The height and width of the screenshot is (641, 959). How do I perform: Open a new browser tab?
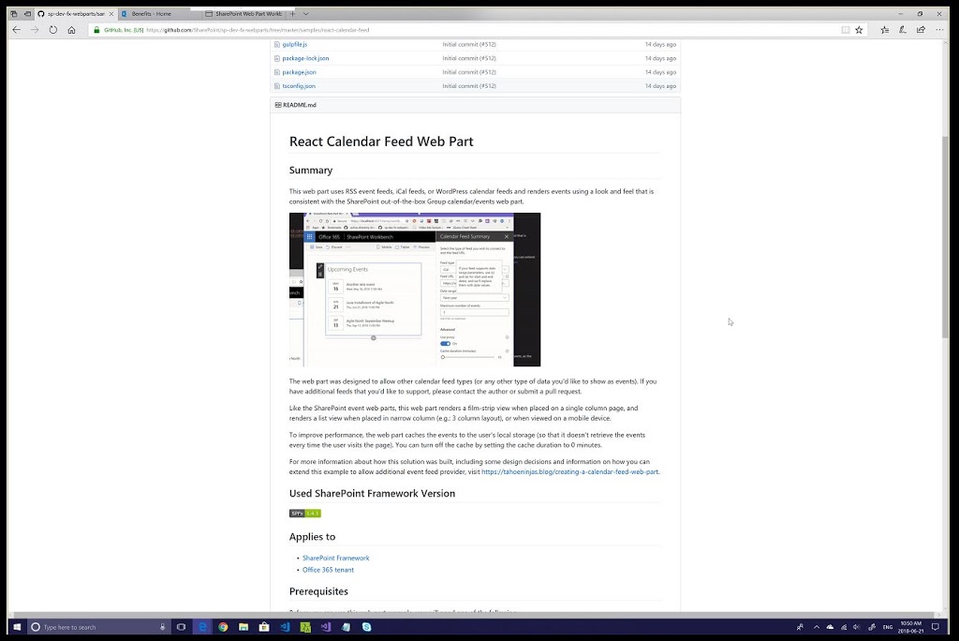tap(292, 13)
